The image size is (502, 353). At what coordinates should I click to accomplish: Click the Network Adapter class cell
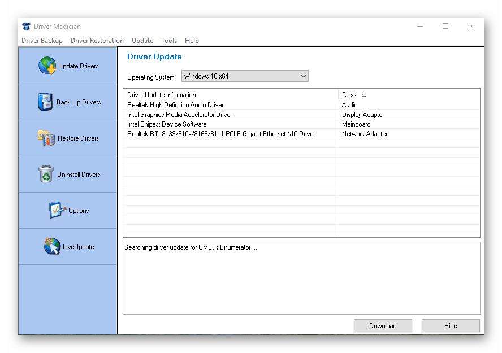coord(365,134)
